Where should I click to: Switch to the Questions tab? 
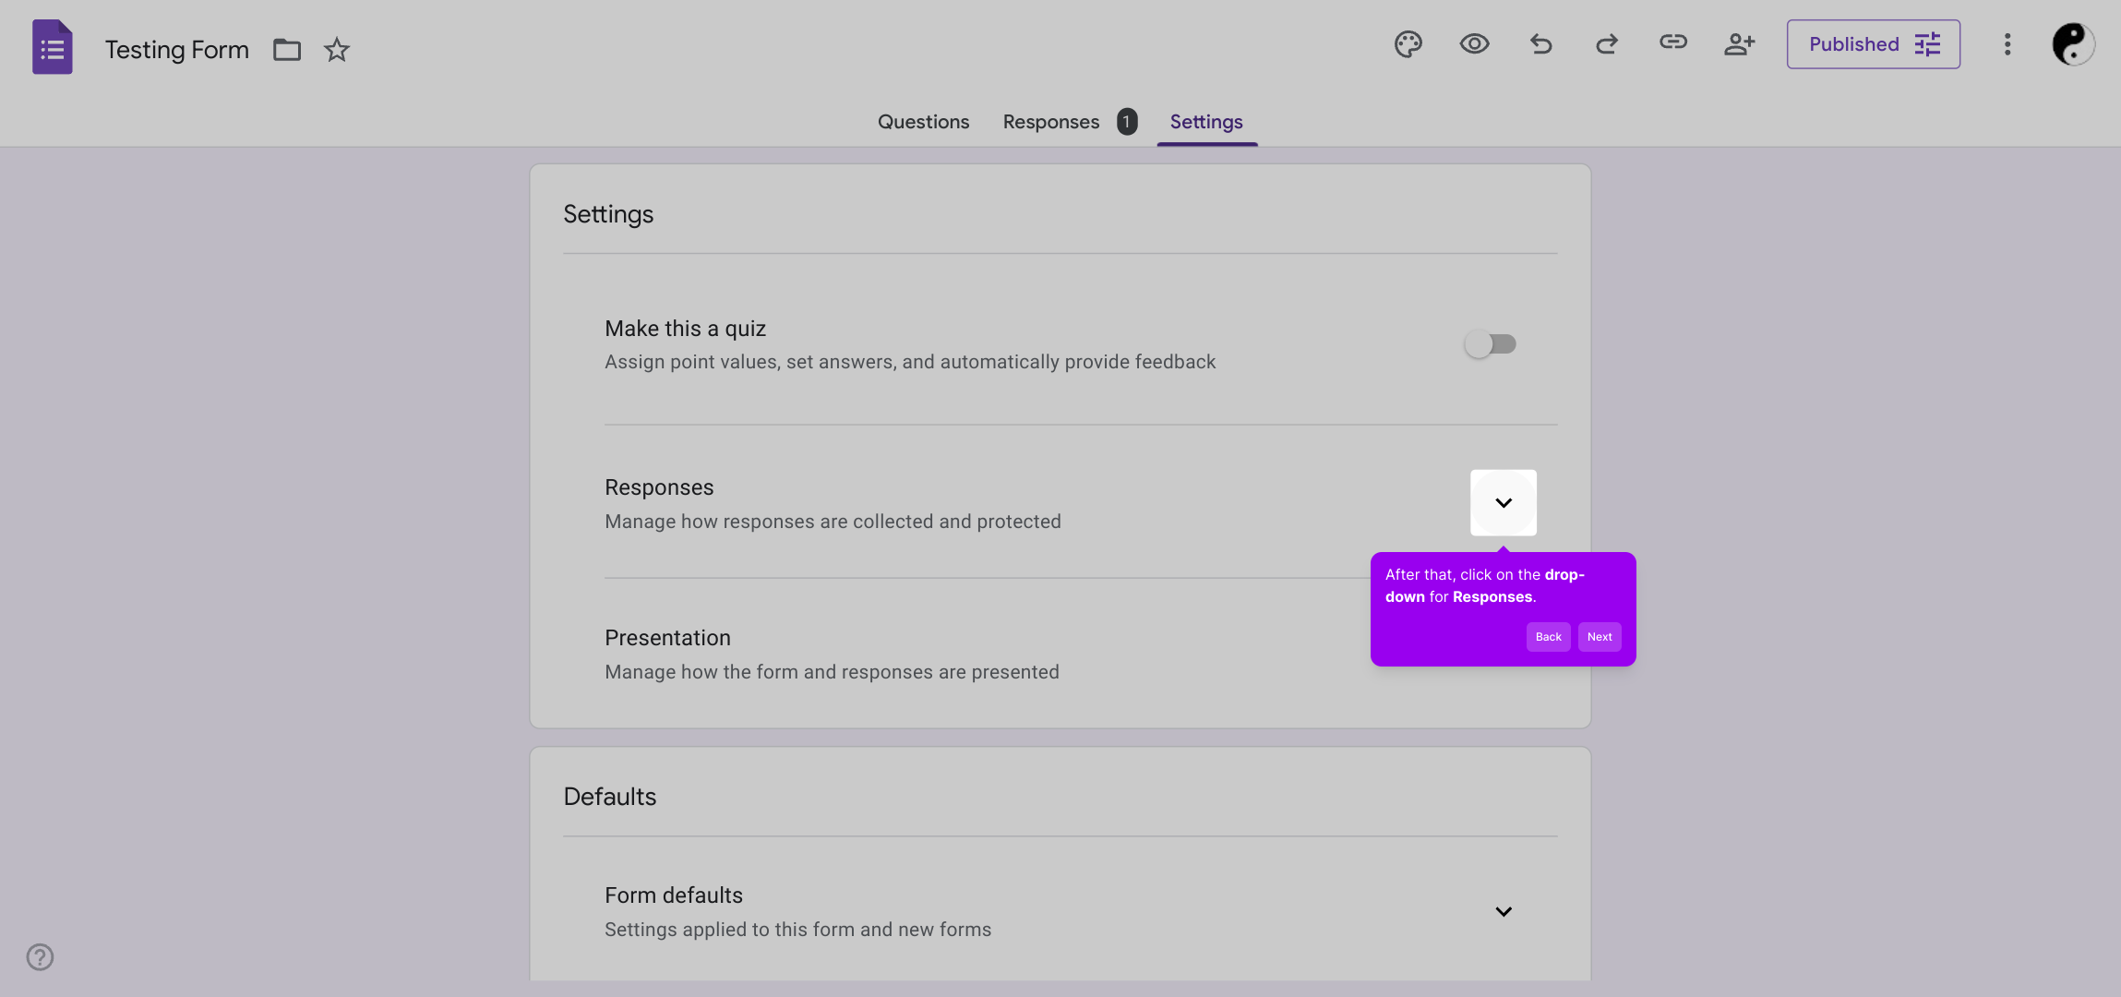[x=923, y=122]
